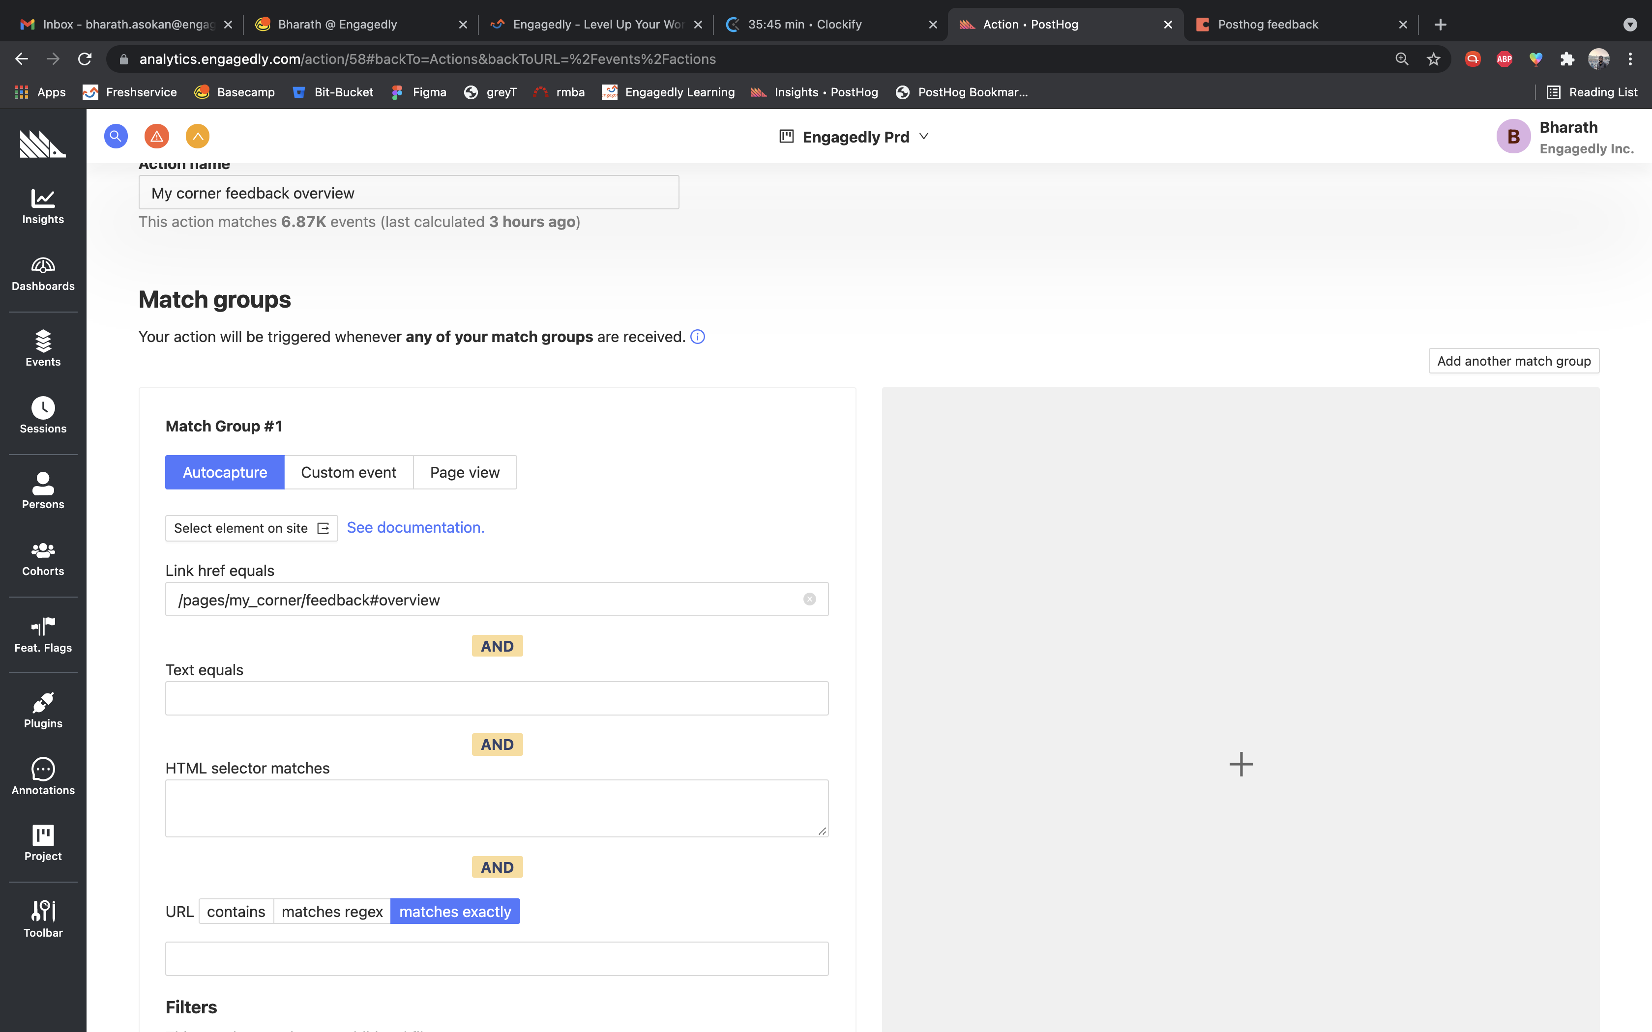Click the blue search icon at the top
1652x1032 pixels.
tap(116, 136)
